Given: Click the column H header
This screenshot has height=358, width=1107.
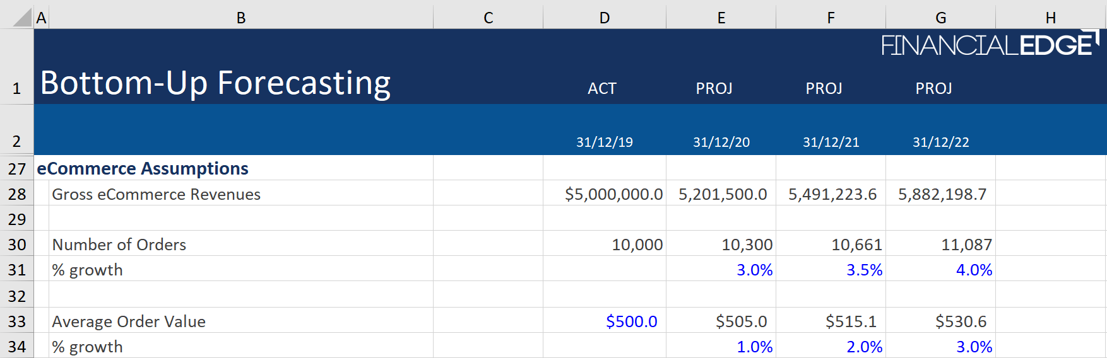Looking at the screenshot, I should click(x=1050, y=18).
